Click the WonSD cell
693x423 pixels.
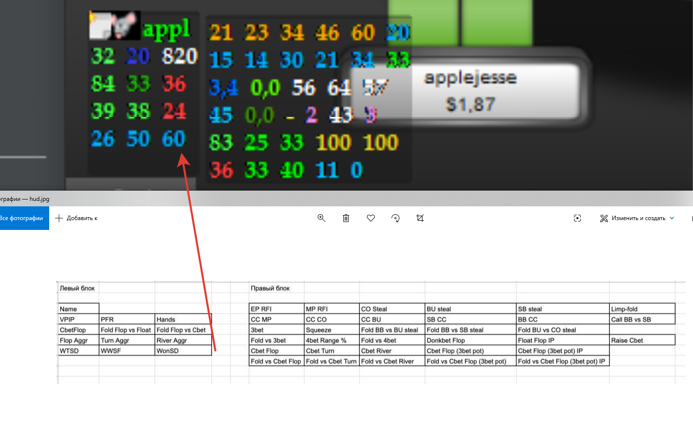click(x=183, y=351)
